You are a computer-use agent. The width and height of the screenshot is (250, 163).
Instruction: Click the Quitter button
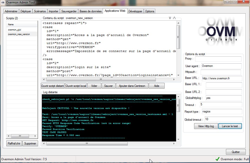(x=236, y=152)
